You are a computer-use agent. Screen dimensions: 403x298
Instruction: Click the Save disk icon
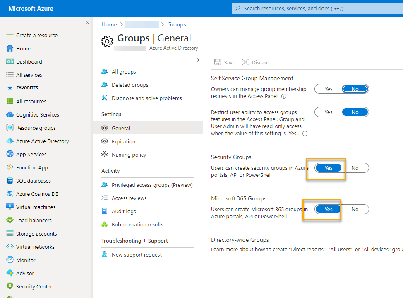218,62
